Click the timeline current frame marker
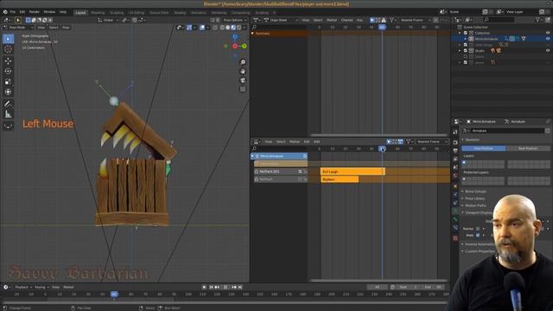553x311 pixels. click(114, 294)
